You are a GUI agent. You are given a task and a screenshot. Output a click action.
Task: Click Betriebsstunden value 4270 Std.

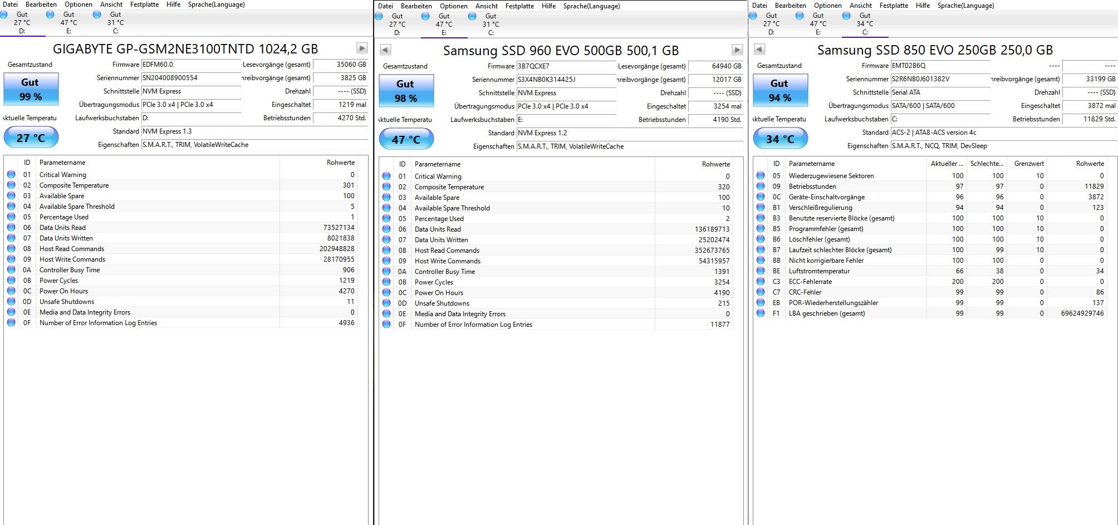pos(341,118)
